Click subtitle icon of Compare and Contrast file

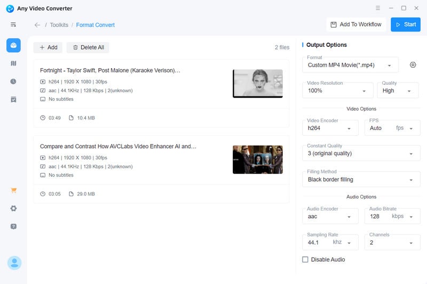(x=43, y=175)
